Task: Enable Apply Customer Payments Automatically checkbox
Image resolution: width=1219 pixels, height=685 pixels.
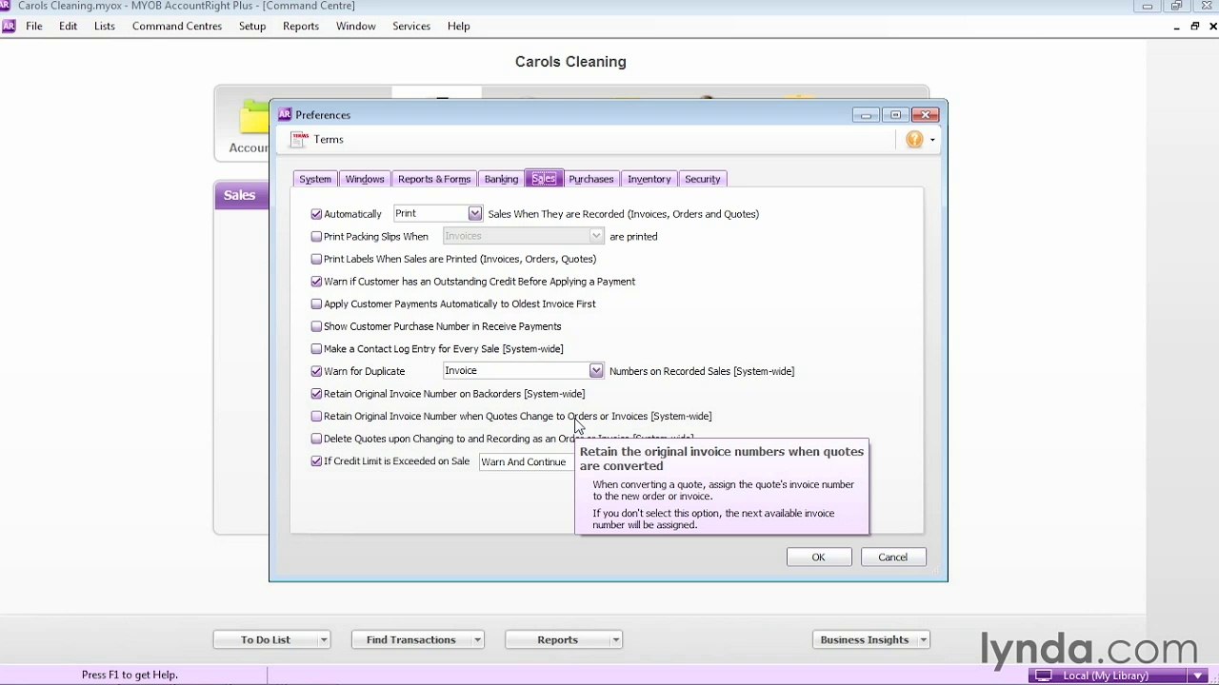Action: (316, 303)
